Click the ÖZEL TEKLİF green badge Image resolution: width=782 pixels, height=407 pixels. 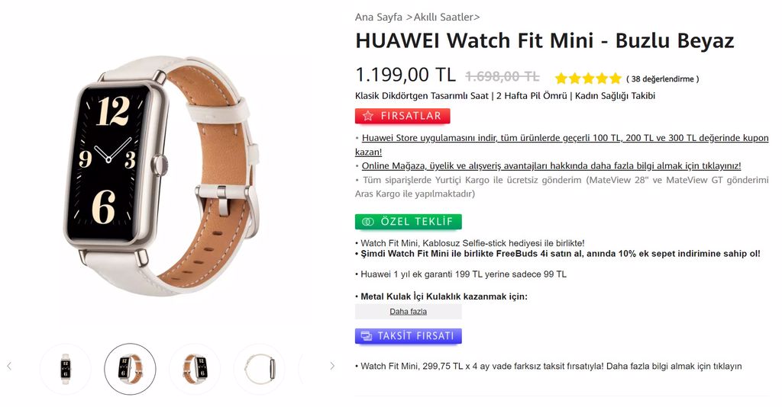[409, 222]
